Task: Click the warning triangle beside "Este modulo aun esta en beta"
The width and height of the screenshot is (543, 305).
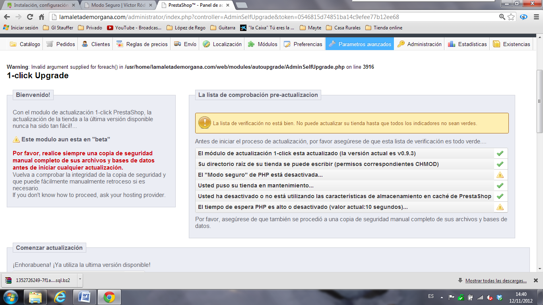Action: pyautogui.click(x=16, y=139)
